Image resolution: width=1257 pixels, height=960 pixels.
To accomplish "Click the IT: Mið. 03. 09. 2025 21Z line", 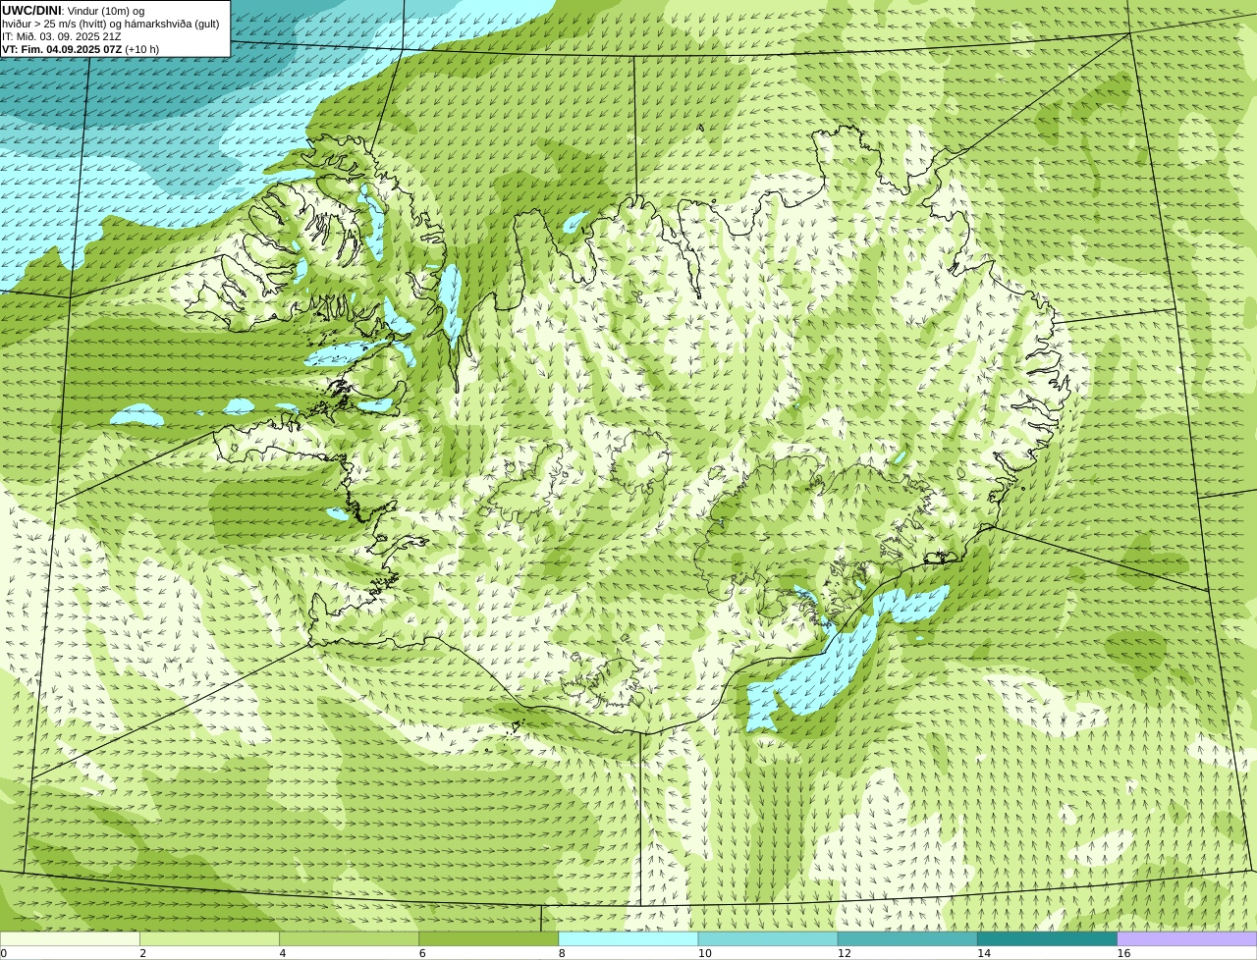I will pos(62,36).
